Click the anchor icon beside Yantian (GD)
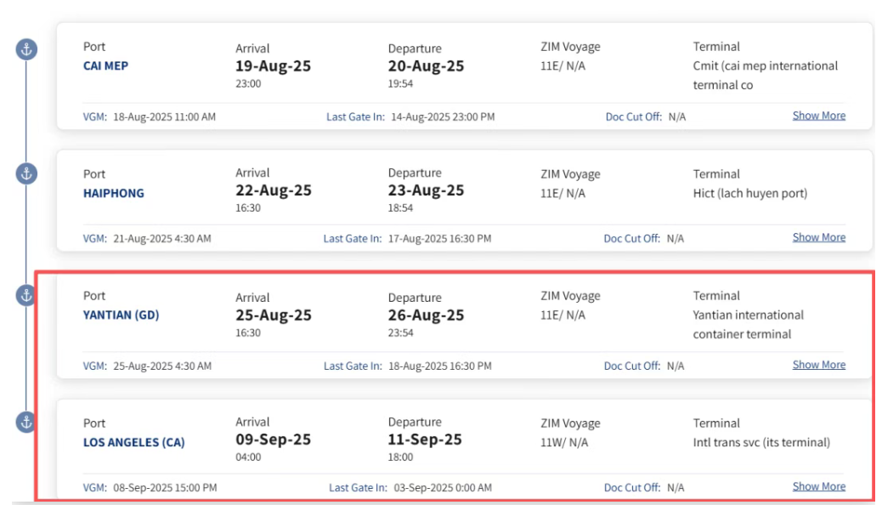The image size is (882, 505). (x=26, y=295)
